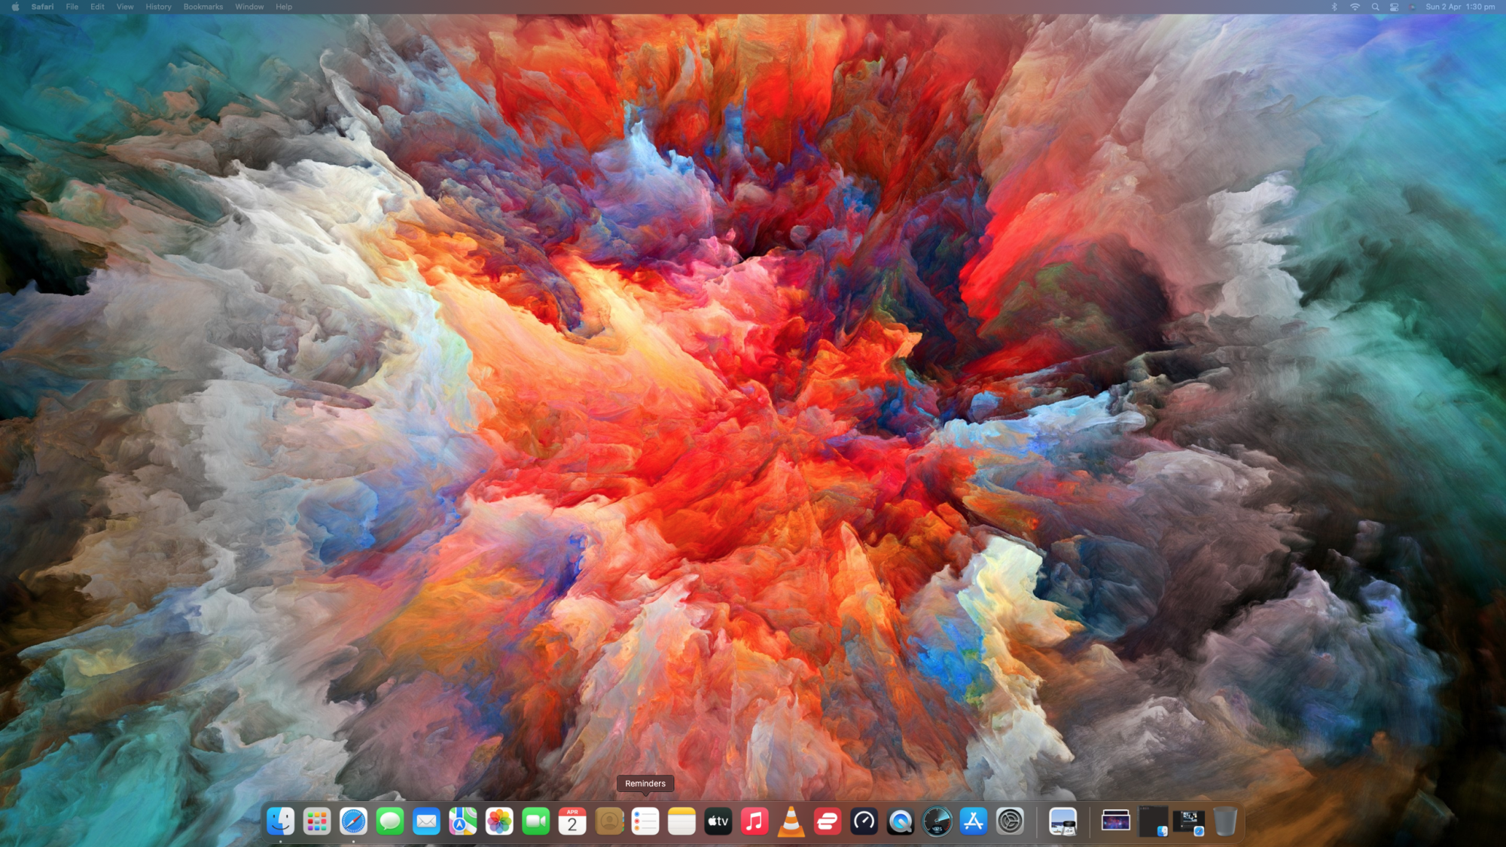Open the Apple menu

pos(15,7)
